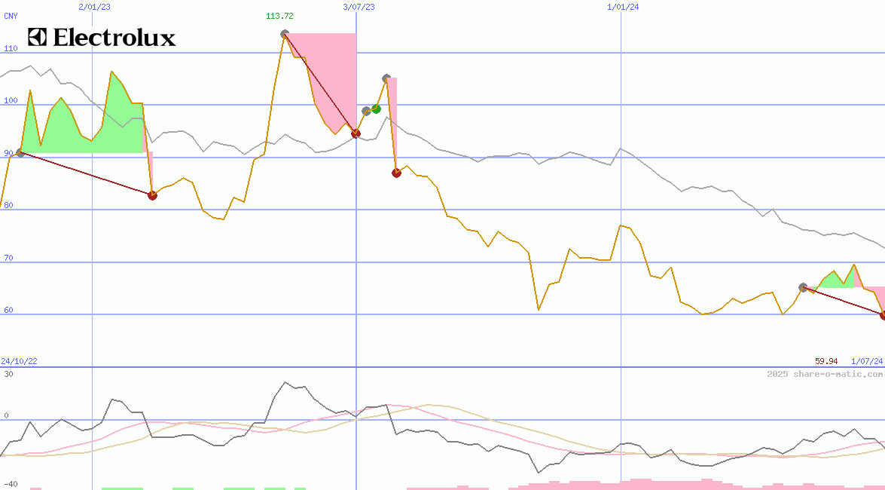Click the Electrolux brand name text
885x490 pixels.
pyautogui.click(x=114, y=38)
